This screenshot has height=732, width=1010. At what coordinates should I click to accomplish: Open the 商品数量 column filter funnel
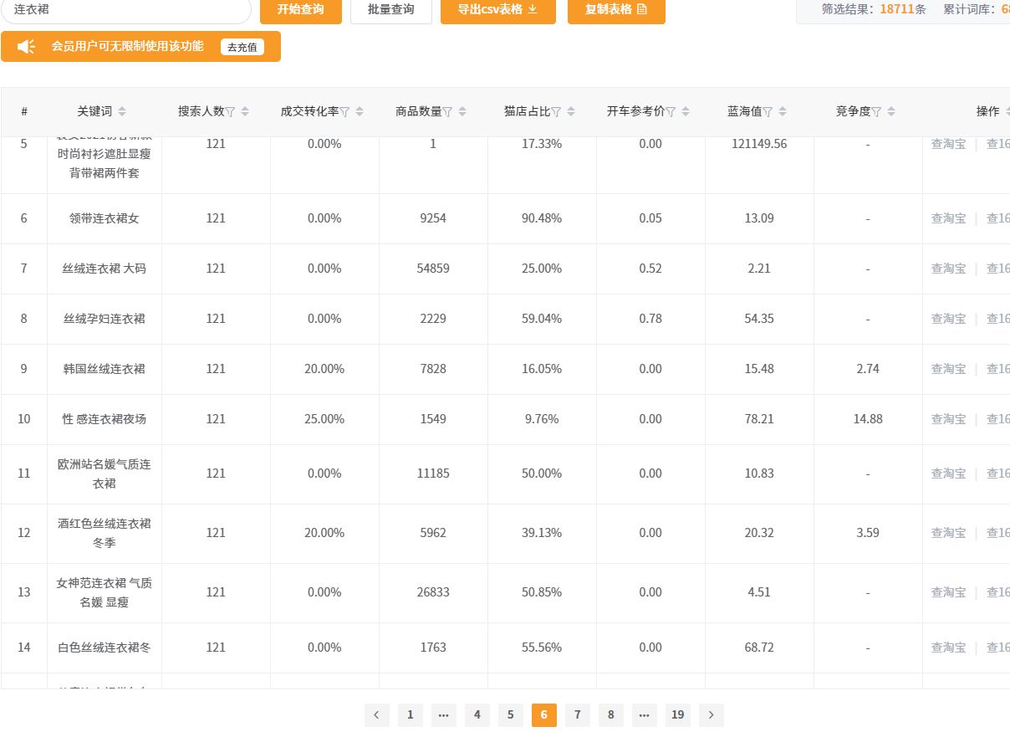point(447,112)
